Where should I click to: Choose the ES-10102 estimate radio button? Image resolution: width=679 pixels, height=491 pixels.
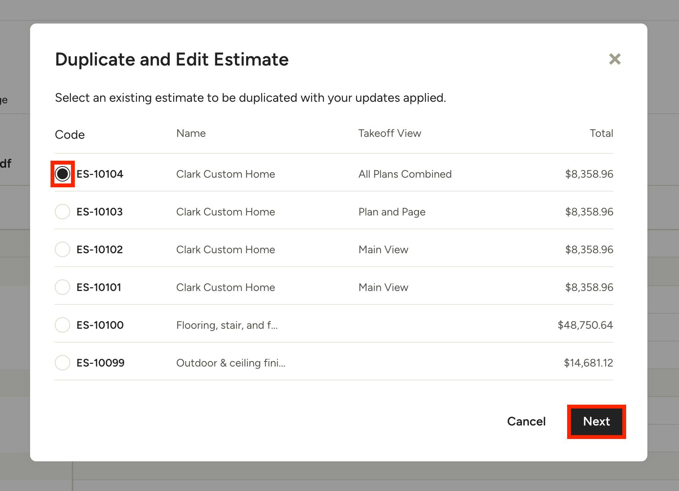click(62, 249)
